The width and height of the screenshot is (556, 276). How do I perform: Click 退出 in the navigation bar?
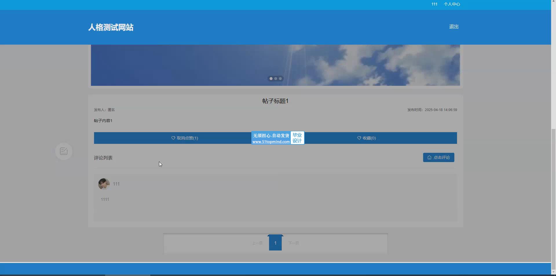coord(453,27)
